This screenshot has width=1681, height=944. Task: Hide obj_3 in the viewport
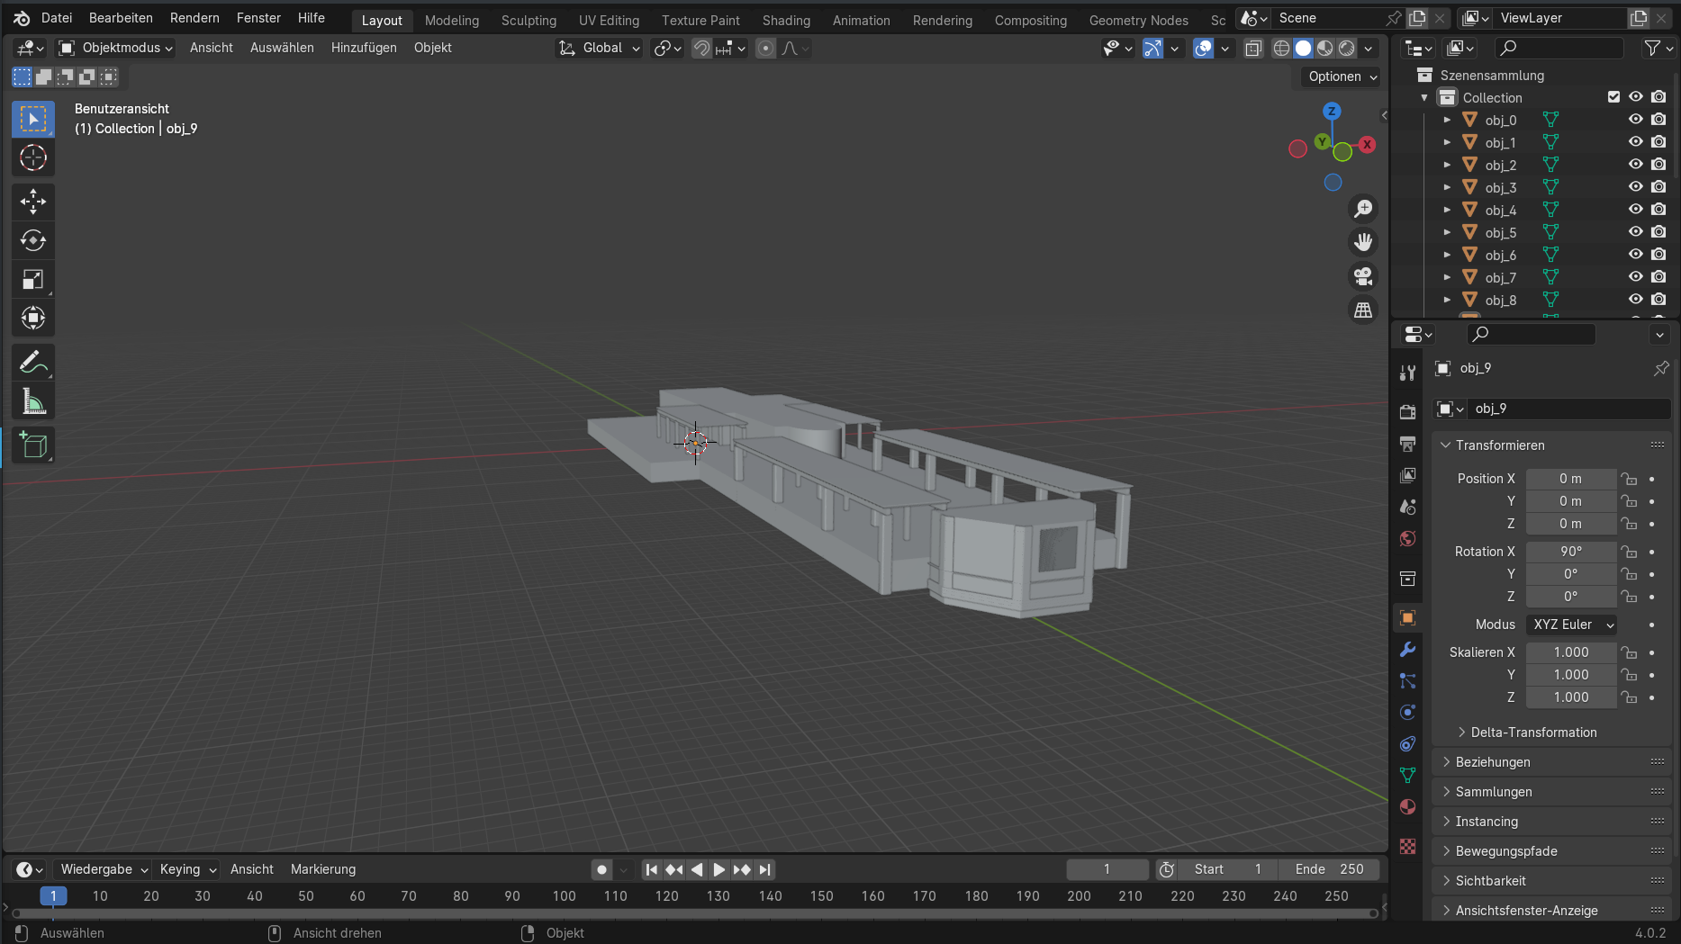coord(1635,187)
